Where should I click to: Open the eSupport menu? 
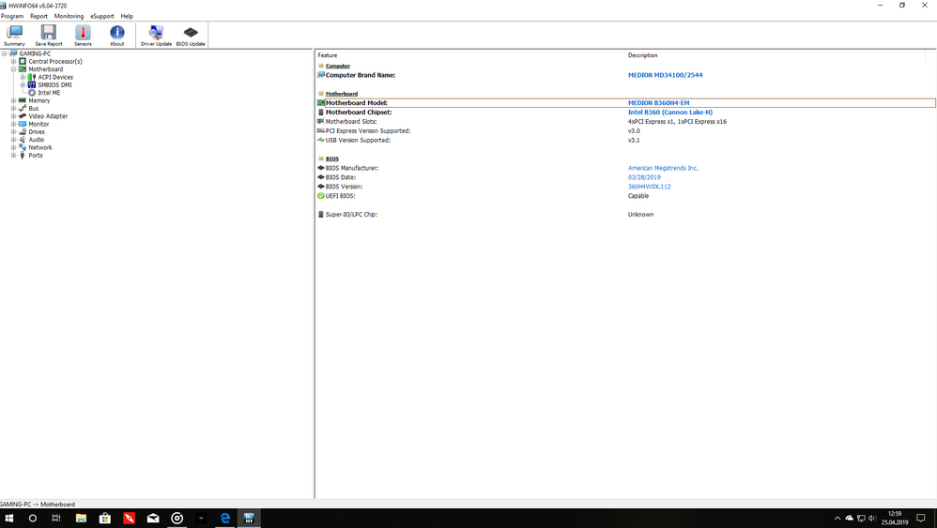(x=102, y=16)
